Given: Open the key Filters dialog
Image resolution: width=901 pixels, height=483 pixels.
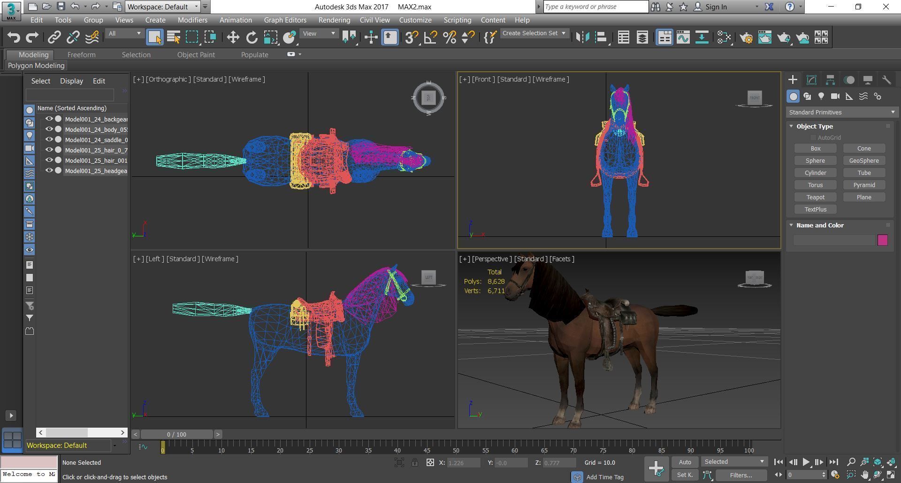Looking at the screenshot, I should coord(741,475).
